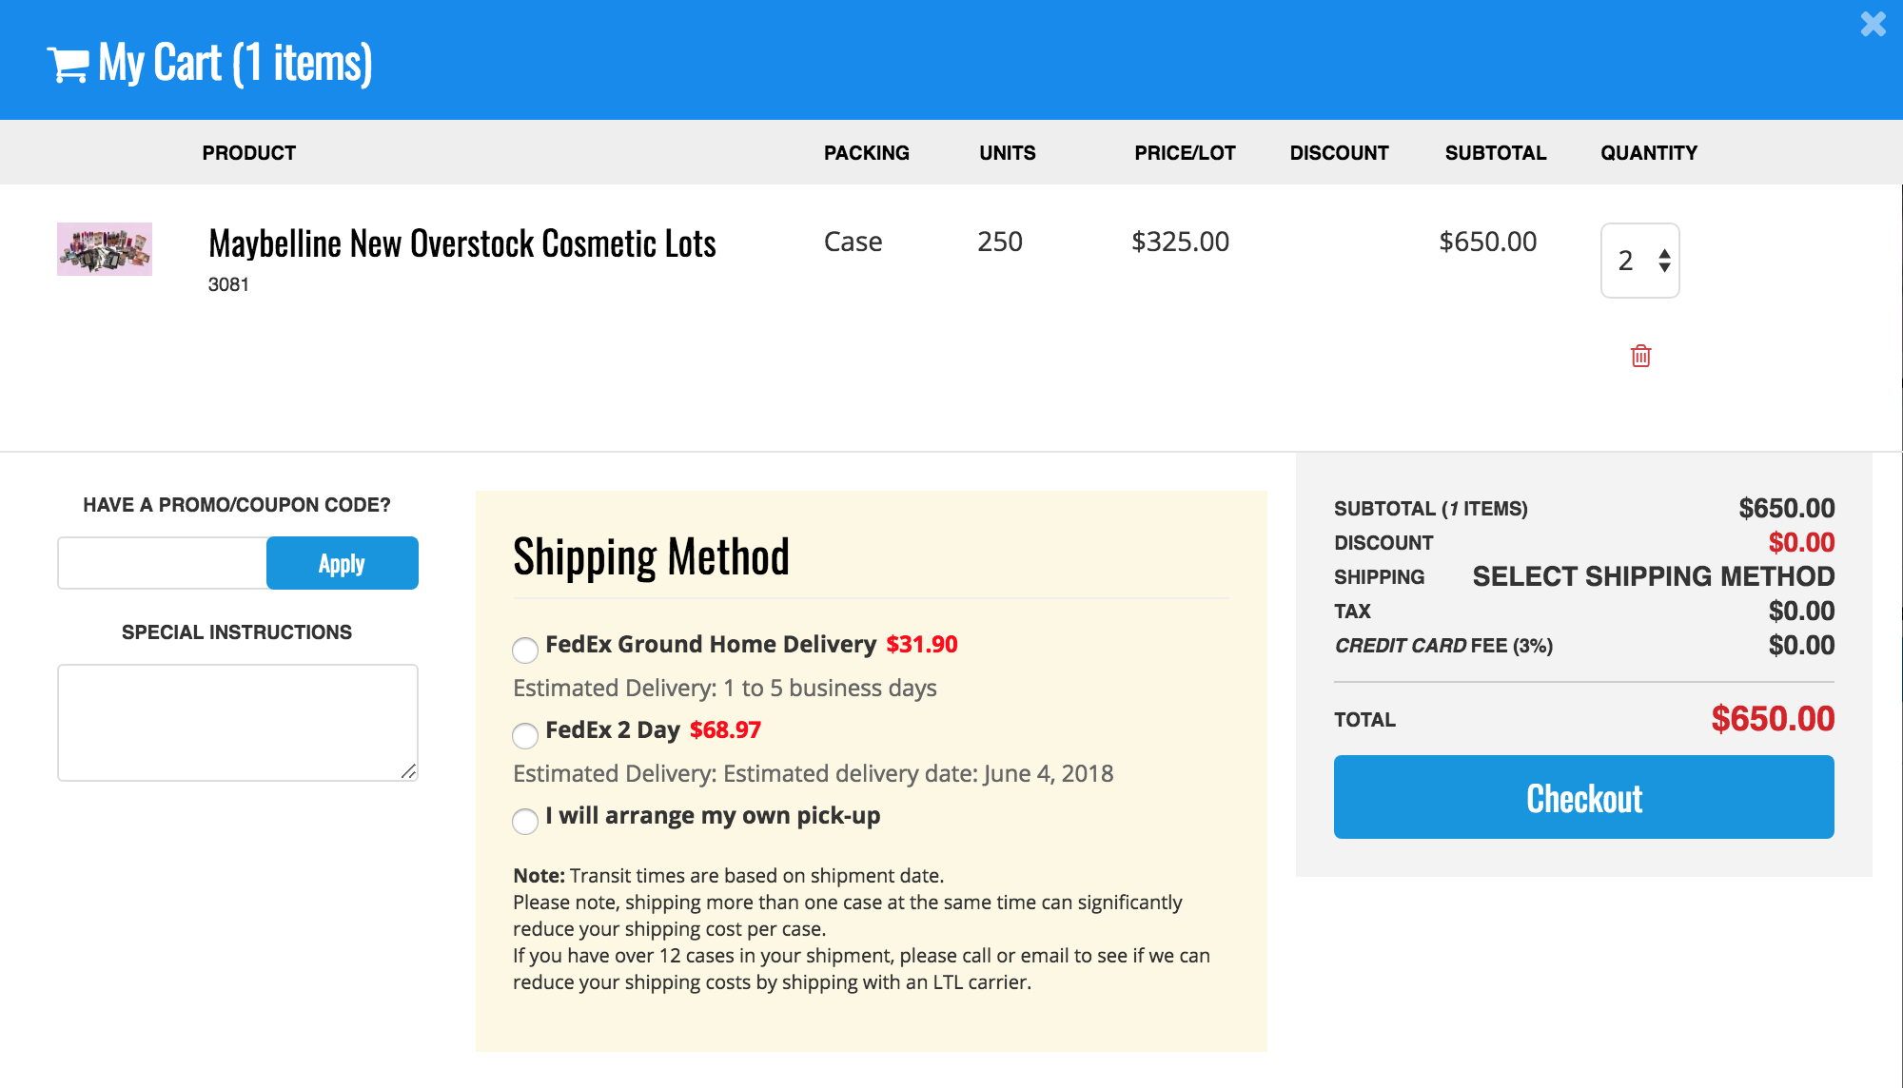
Task: Open the Maybelline New Overstock Cosmetic Lots product
Action: pyautogui.click(x=462, y=243)
